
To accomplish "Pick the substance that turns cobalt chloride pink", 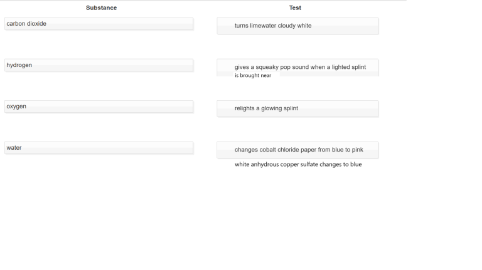I will [x=99, y=148].
